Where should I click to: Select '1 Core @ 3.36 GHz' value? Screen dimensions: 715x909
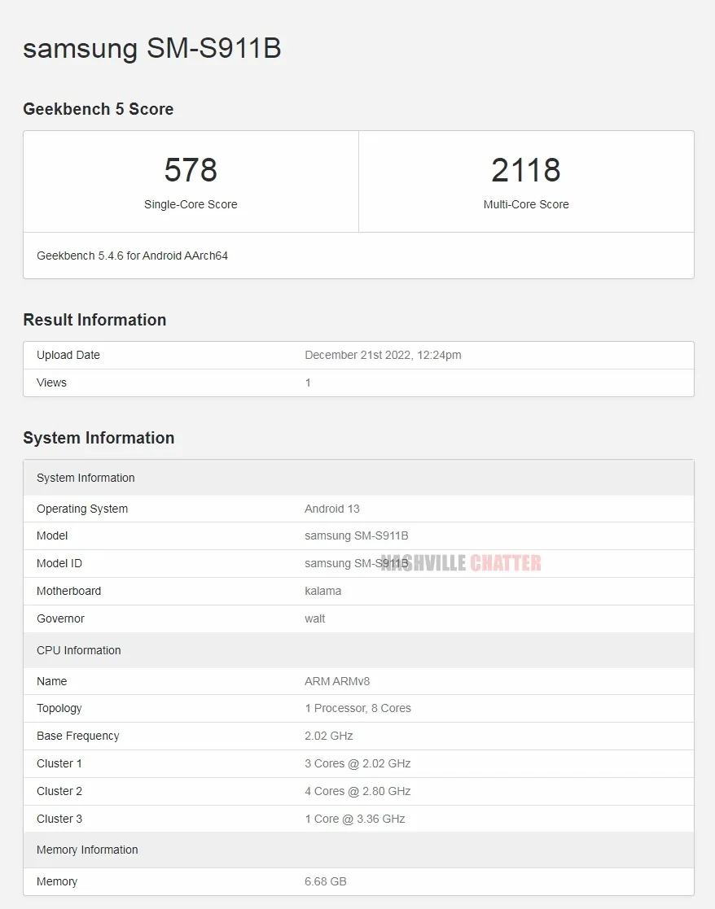355,819
